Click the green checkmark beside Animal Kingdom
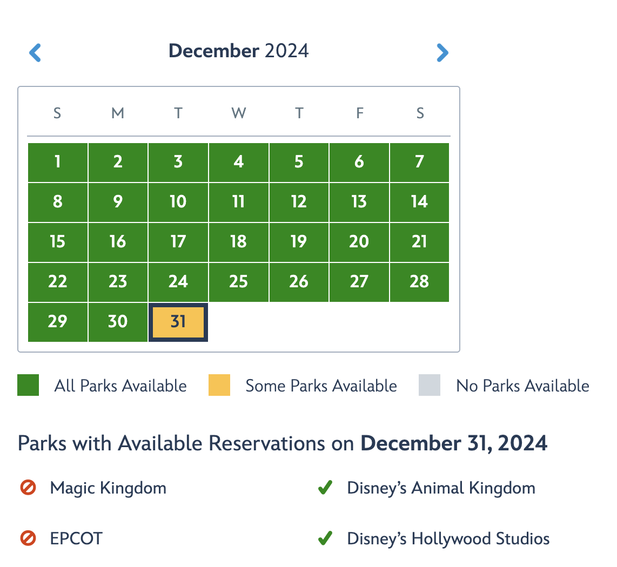 point(325,488)
